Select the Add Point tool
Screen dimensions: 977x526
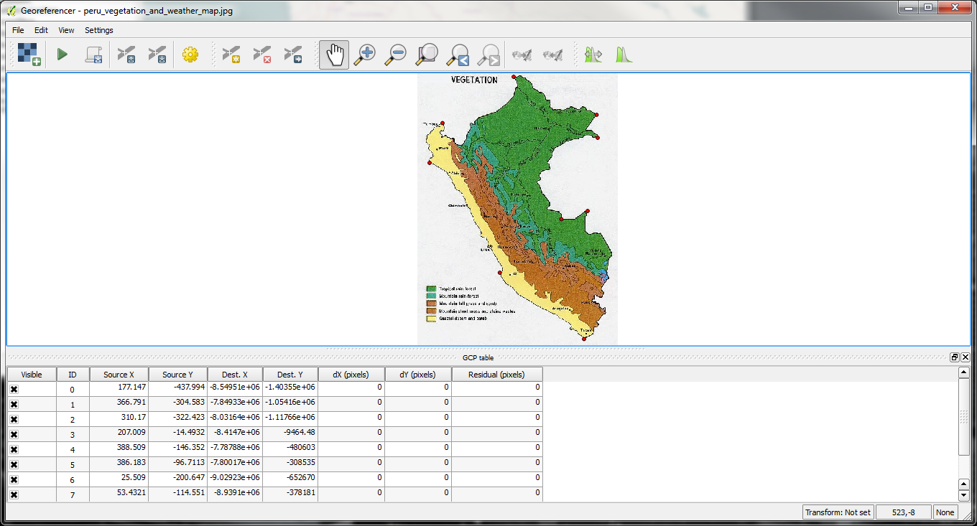(x=231, y=55)
